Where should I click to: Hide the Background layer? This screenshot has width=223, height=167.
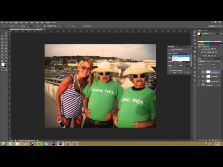[199, 85]
